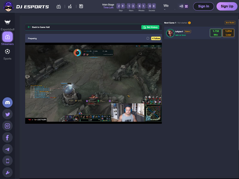Open the Instagram link icon
This screenshot has width=239, height=179.
pyautogui.click(x=7, y=126)
